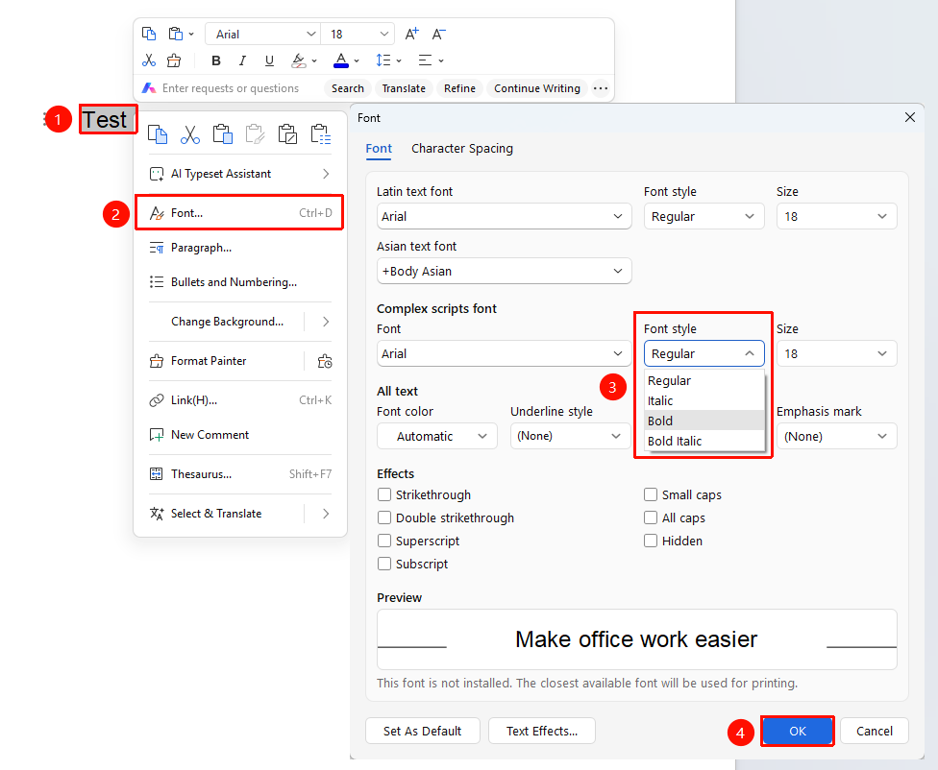This screenshot has width=938, height=770.
Task: Check the Small caps option
Action: point(651,495)
